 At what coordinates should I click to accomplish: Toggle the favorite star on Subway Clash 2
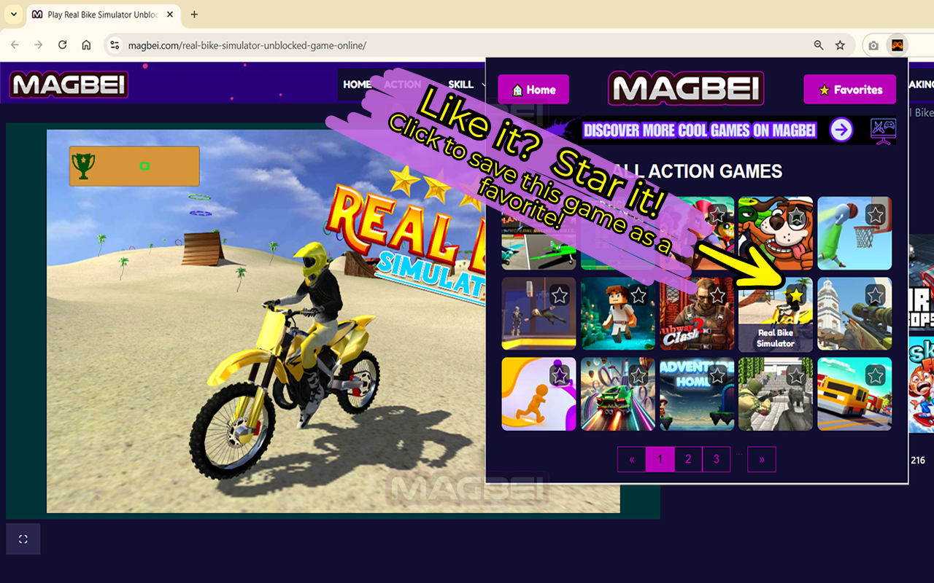click(717, 295)
